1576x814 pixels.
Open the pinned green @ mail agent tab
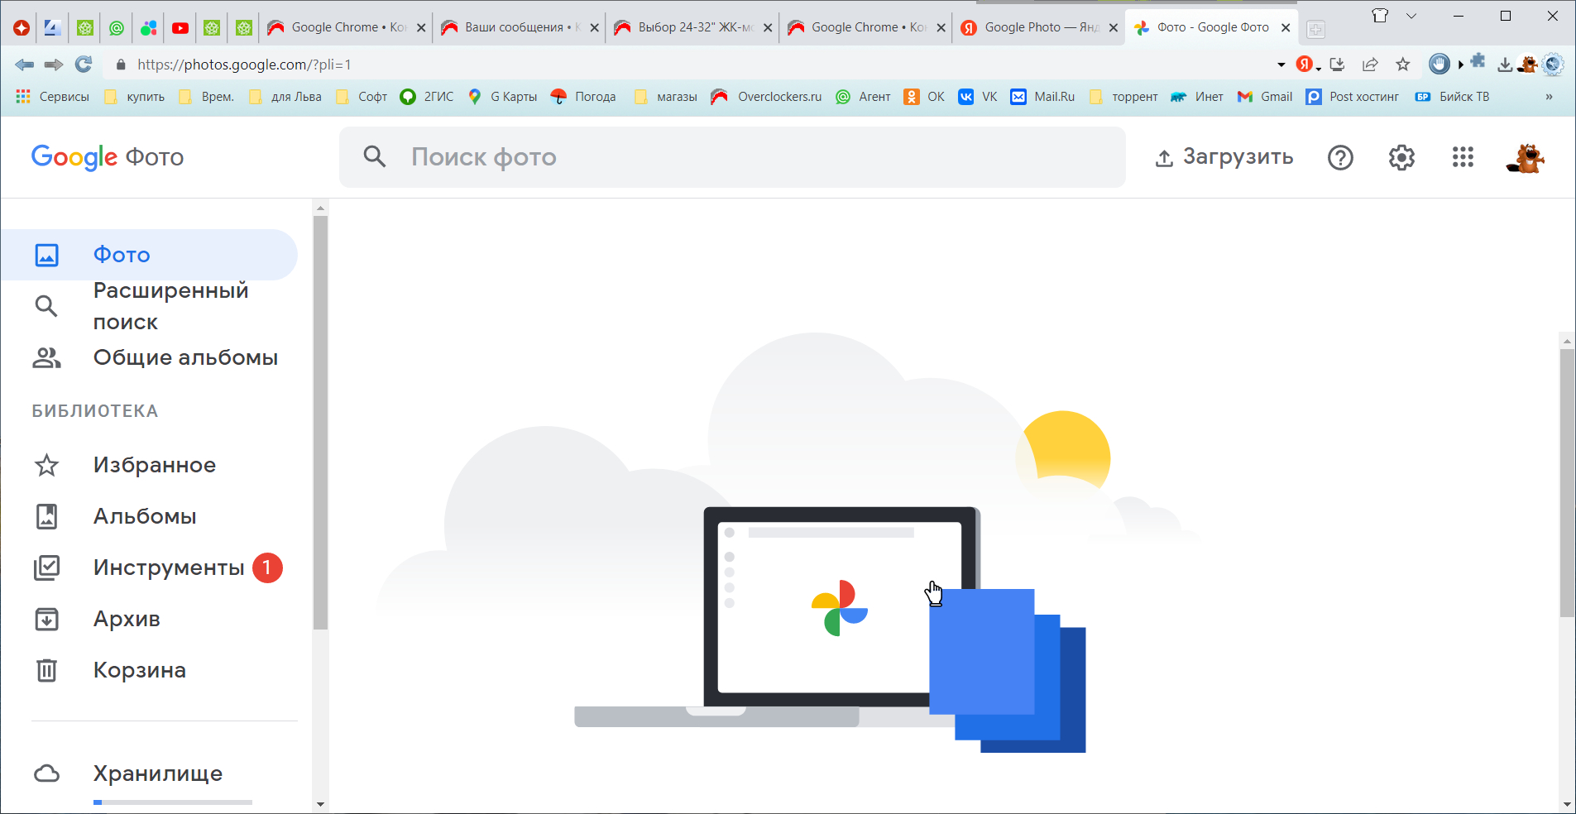click(117, 28)
